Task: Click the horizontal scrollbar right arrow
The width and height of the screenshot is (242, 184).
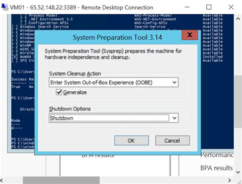Action: [x=230, y=180]
